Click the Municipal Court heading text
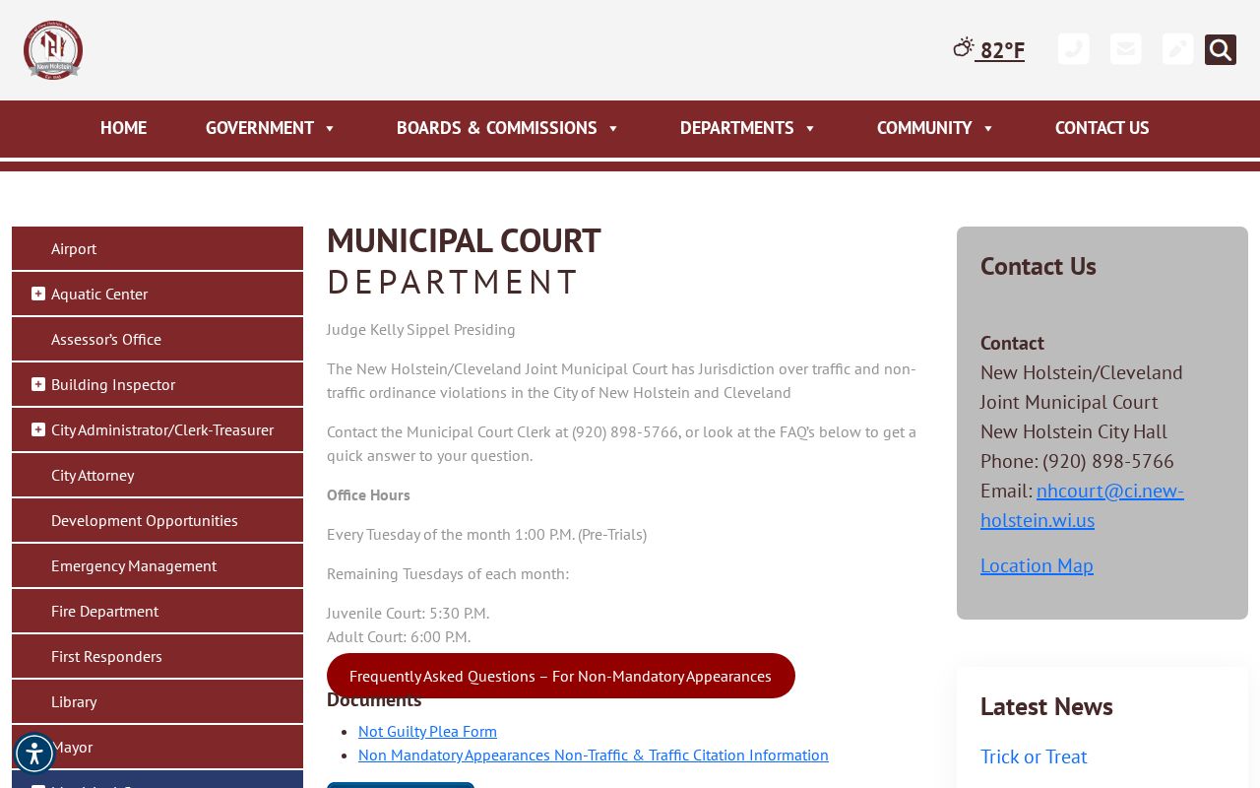The height and width of the screenshot is (788, 1260). (464, 240)
